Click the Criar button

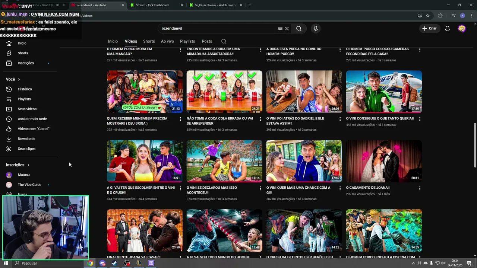point(429,29)
